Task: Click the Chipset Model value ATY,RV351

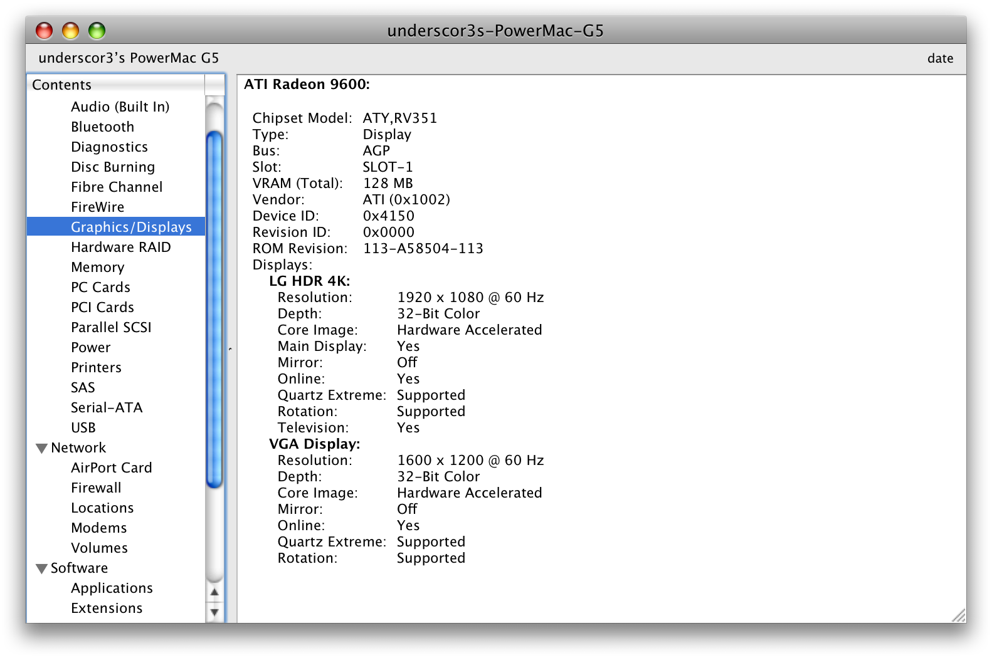Action: pos(400,118)
